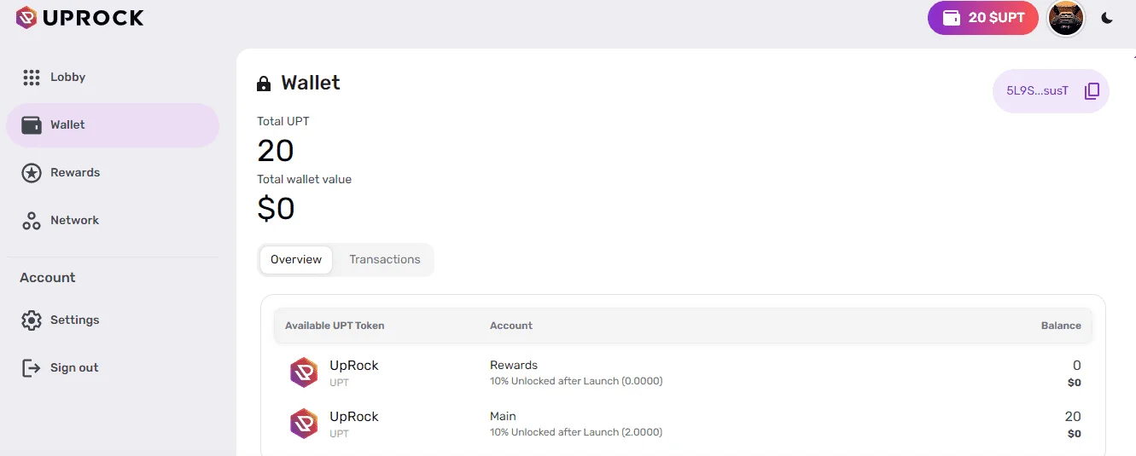The width and height of the screenshot is (1136, 456).
Task: Click the UpRock logo in the header
Action: coord(80,17)
